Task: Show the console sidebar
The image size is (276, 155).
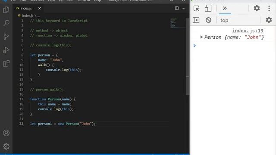Action: (x=196, y=20)
